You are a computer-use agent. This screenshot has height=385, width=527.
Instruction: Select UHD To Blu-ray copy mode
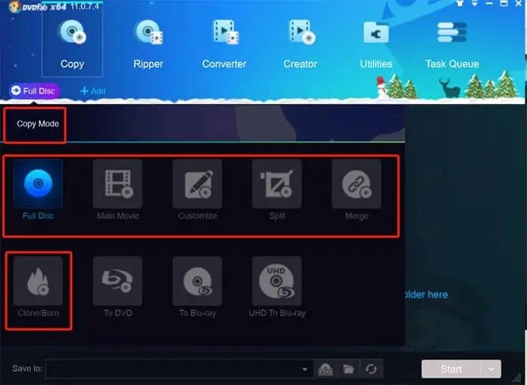277,287
